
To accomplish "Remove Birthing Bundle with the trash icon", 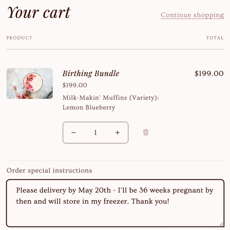I will click(146, 133).
